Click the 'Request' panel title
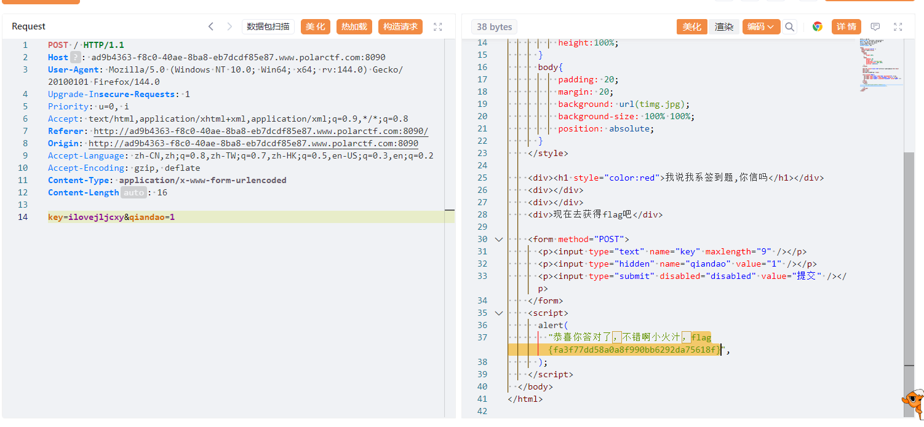The image size is (924, 427). tap(29, 26)
